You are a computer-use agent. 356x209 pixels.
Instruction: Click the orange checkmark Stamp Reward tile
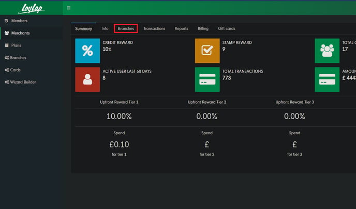tap(207, 51)
